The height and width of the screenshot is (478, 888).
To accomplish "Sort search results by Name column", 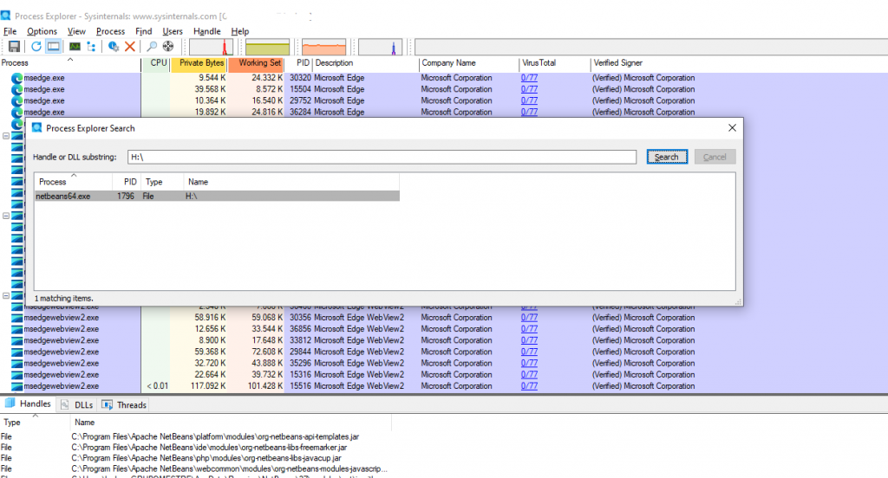I will click(291, 182).
